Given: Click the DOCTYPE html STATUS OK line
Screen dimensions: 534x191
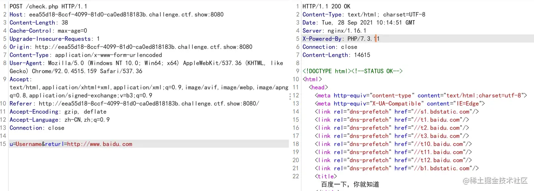Looking at the screenshot, I should [x=352, y=71].
